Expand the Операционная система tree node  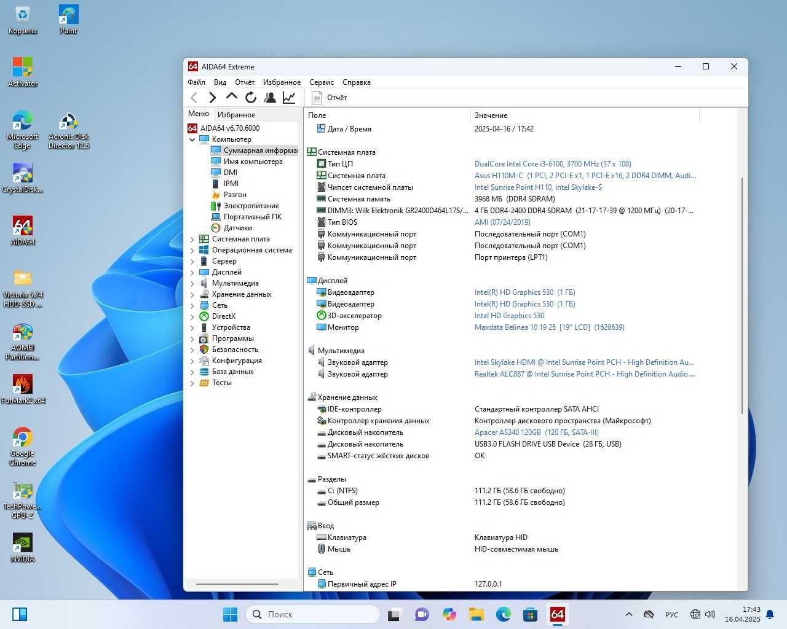coord(192,250)
